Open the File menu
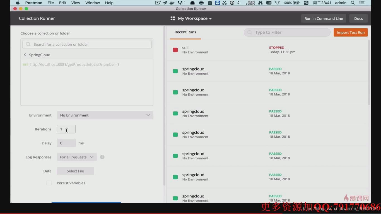The height and width of the screenshot is (214, 381). 51,3
